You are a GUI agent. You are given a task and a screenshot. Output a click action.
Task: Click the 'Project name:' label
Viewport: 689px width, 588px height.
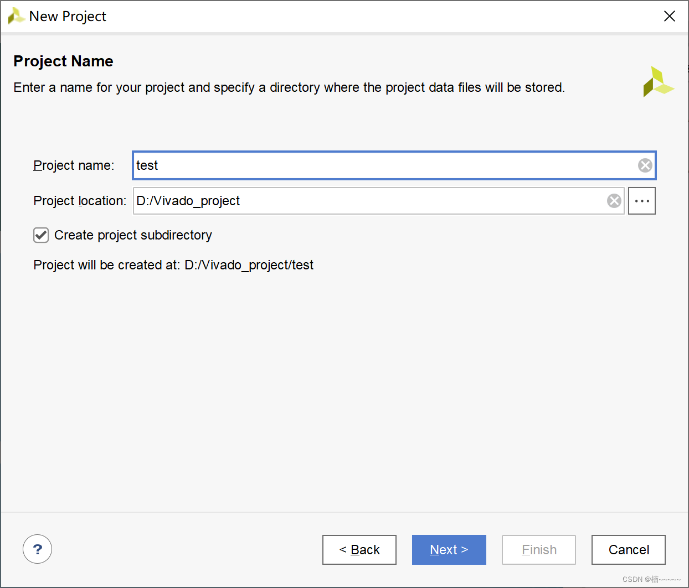click(x=74, y=165)
